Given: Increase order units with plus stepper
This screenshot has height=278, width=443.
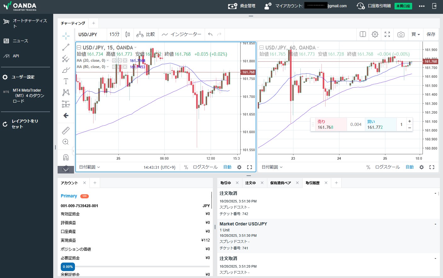Looking at the screenshot, I should tap(410, 121).
